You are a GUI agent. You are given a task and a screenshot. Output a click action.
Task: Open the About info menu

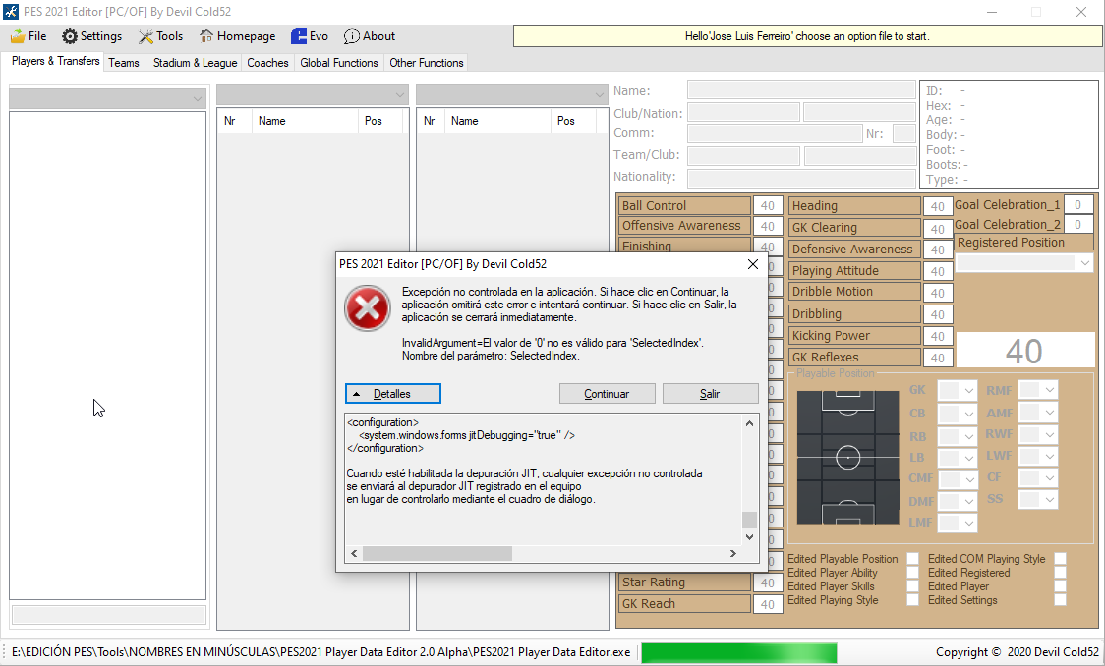click(x=370, y=36)
